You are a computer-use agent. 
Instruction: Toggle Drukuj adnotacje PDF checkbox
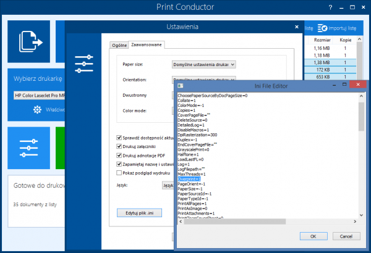point(119,156)
